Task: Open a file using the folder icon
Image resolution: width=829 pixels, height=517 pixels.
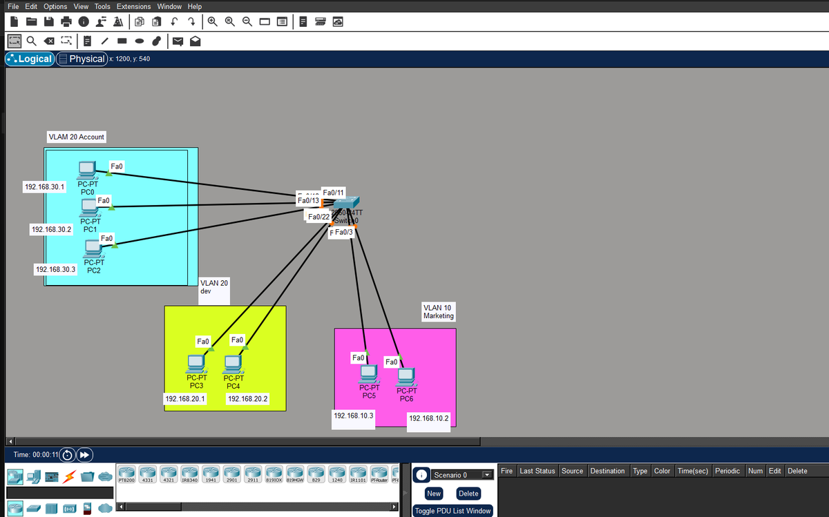Action: [31, 22]
